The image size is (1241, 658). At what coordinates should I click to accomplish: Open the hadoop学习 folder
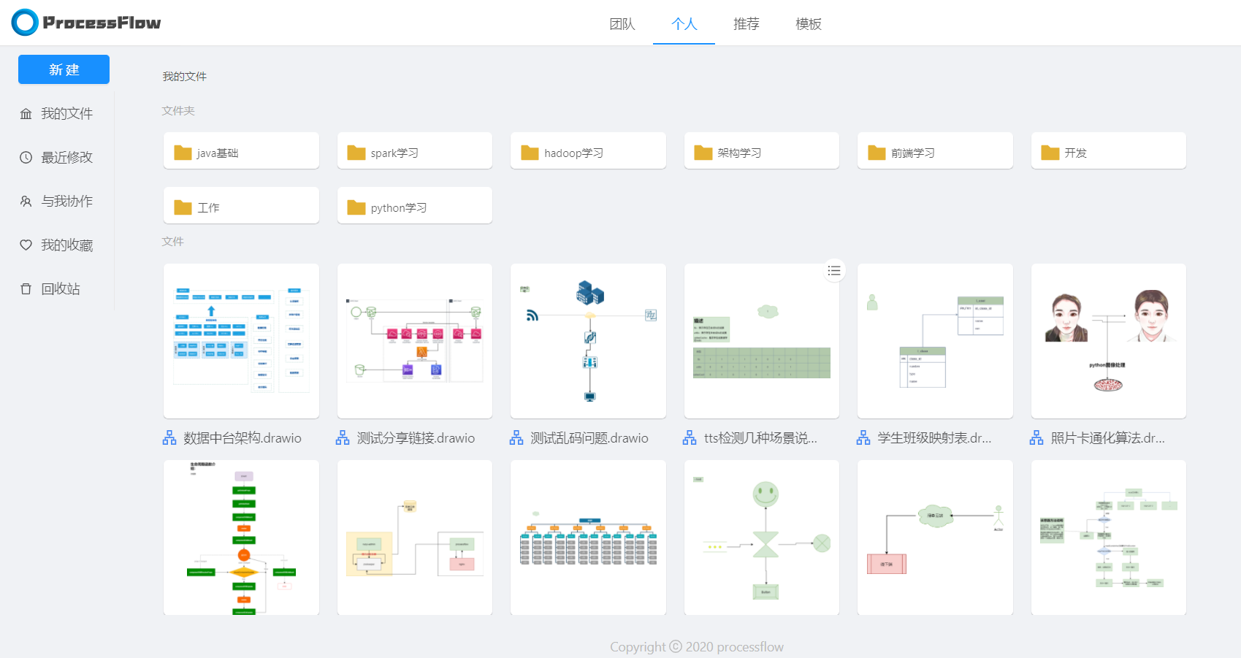588,151
